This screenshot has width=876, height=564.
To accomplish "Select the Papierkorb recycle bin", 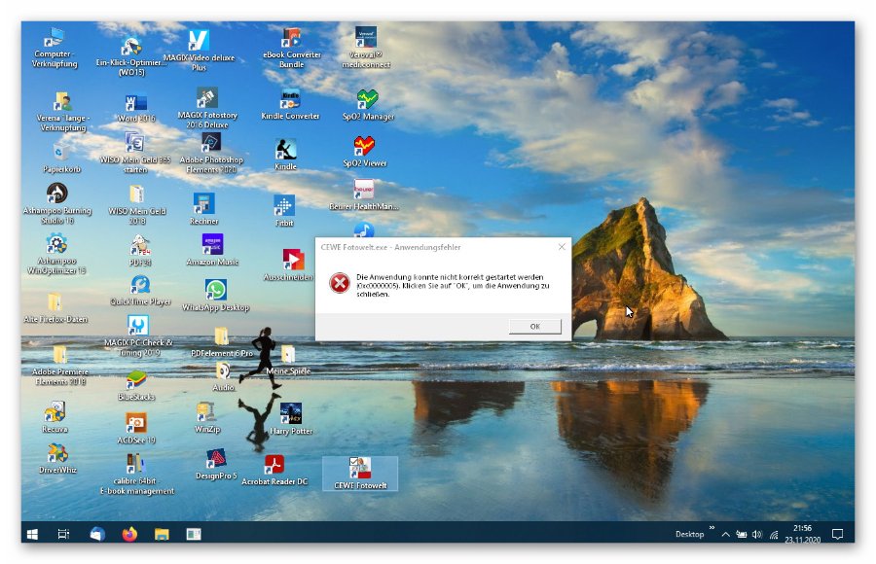I will [x=59, y=152].
